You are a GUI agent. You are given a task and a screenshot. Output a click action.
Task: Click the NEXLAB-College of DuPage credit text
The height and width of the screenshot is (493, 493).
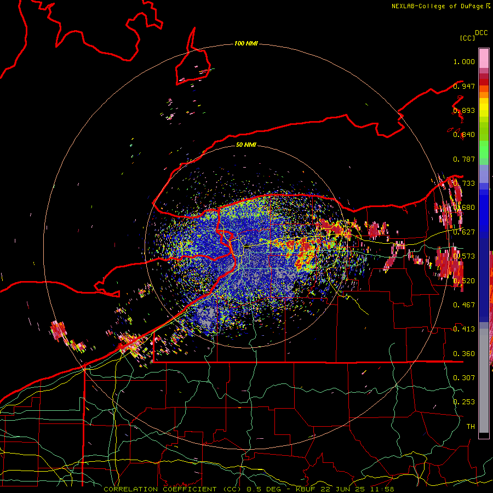point(441,6)
